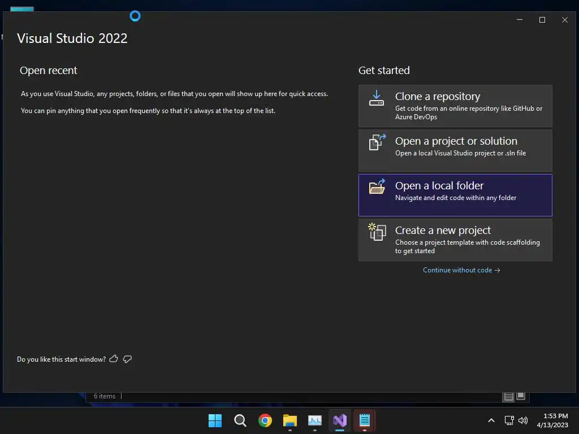Click the Continue without code link

[x=461, y=270]
